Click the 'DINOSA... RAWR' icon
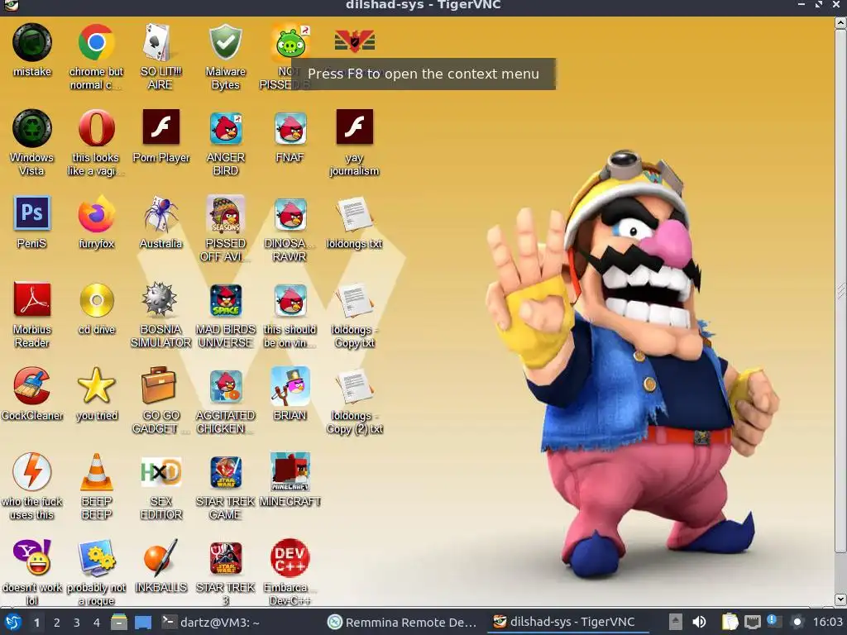This screenshot has height=635, width=847. click(290, 214)
